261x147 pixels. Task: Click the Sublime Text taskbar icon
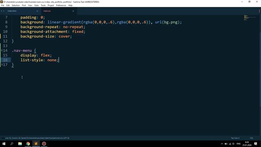tap(36, 144)
